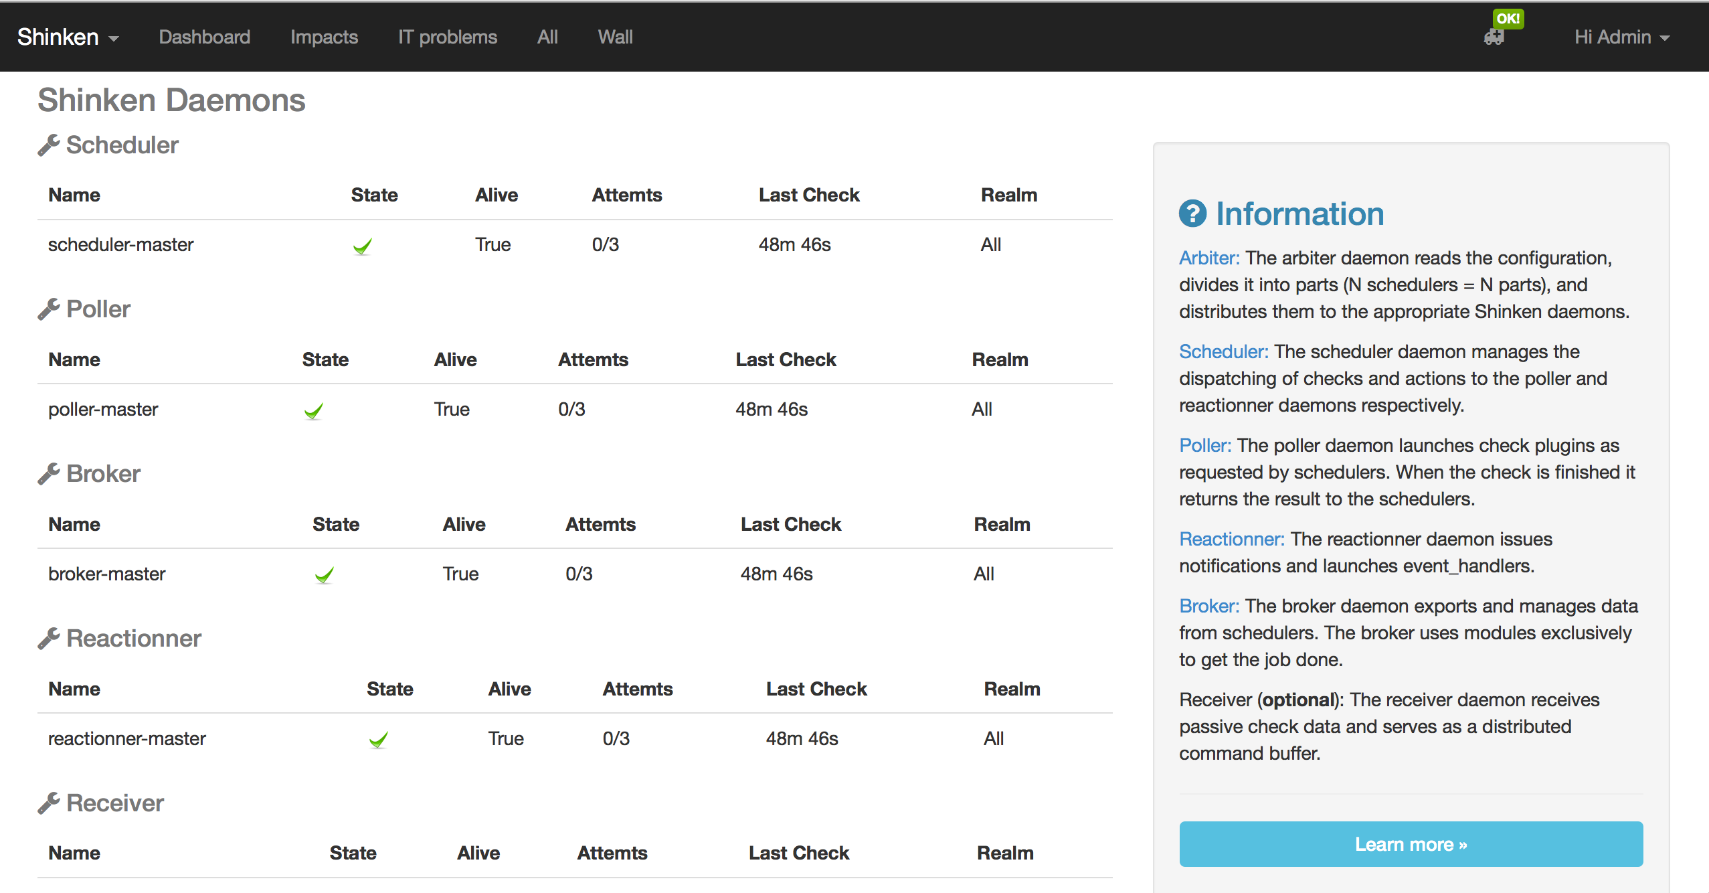Follow the Arbiter: link in Information

point(1208,258)
